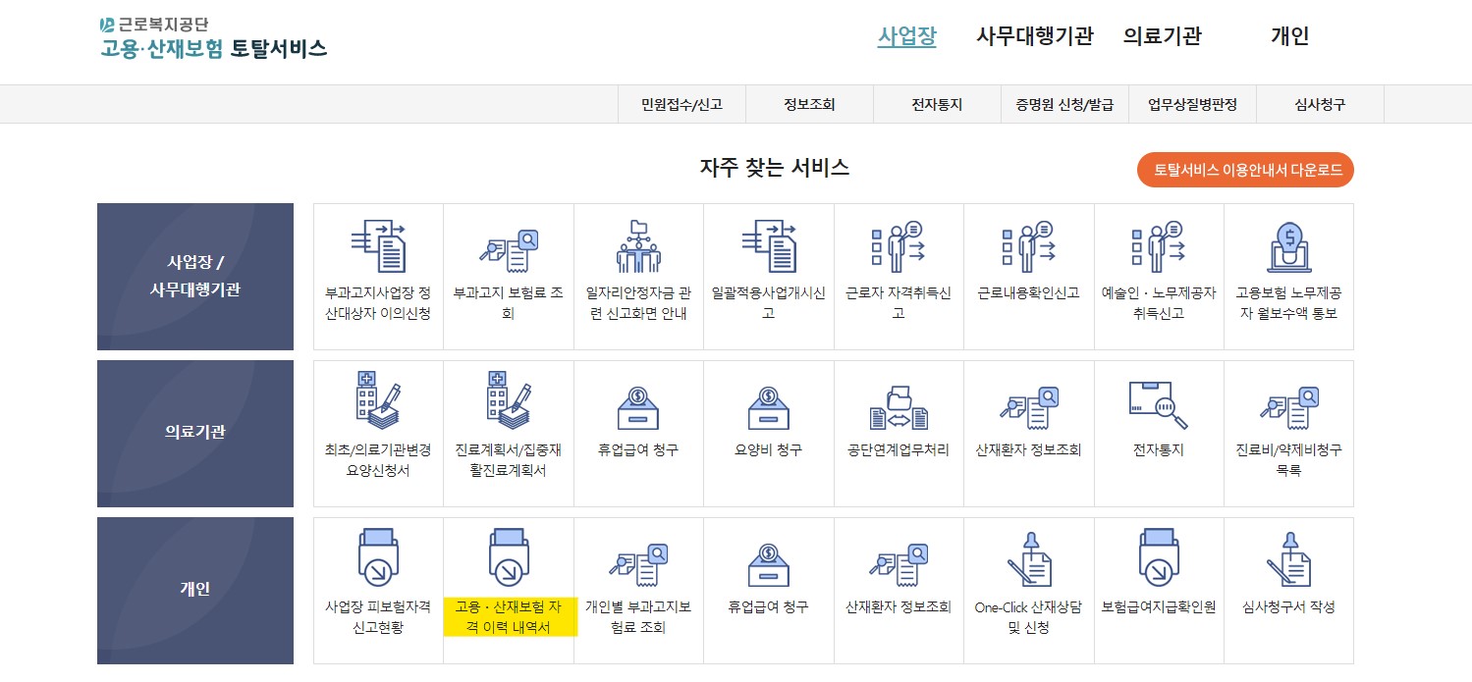Image resolution: width=1472 pixels, height=682 pixels.
Task: Switch to the 개인 tab
Action: pos(1289,36)
